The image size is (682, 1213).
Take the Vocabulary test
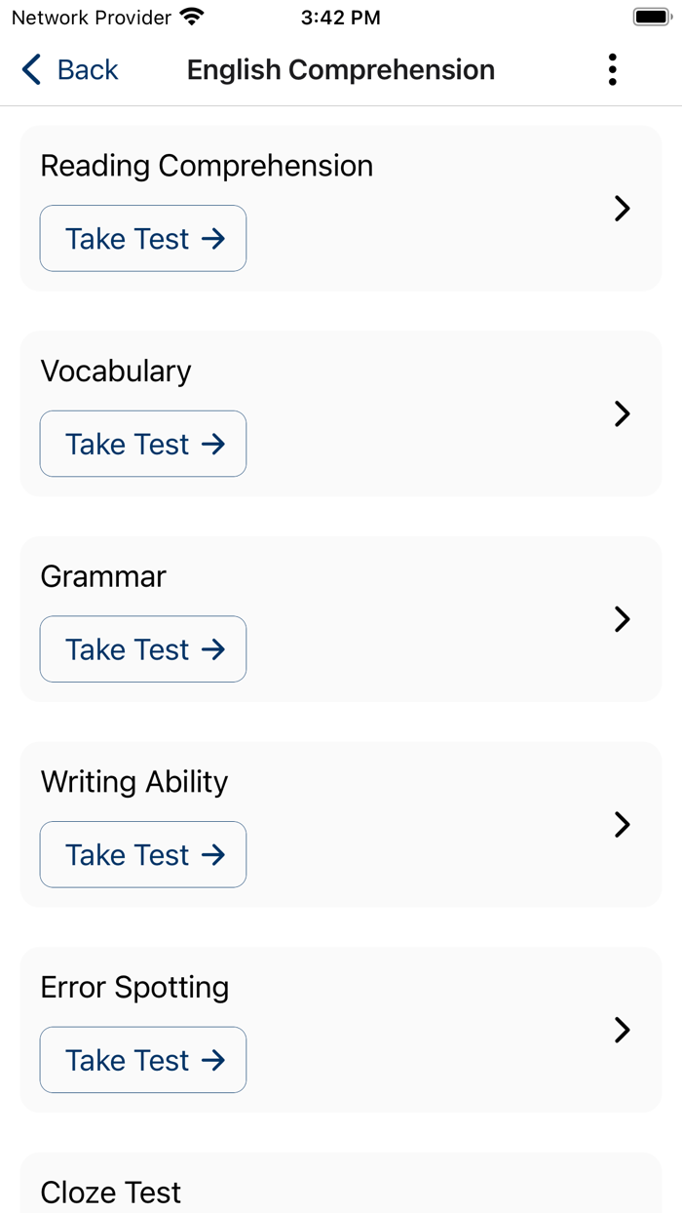142,444
